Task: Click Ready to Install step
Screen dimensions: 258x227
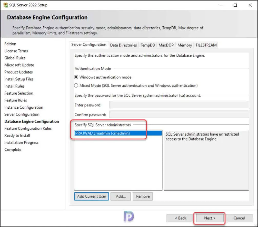Action: click(17, 136)
